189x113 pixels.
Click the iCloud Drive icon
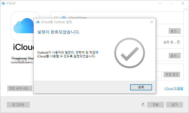click(x=63, y=17)
